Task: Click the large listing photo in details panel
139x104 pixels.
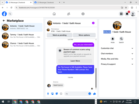Action: tap(117, 25)
